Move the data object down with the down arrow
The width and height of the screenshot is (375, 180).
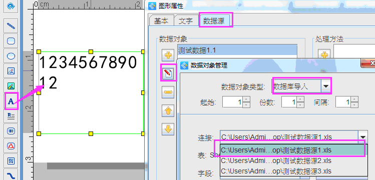[x=168, y=129]
